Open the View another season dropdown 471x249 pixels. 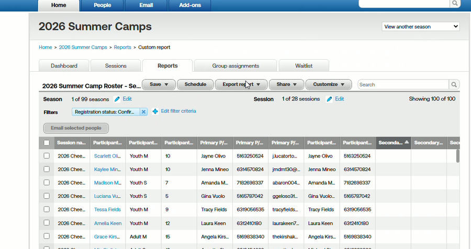coord(421,27)
